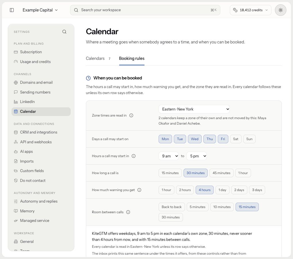Deselect Mon as a booking day
The height and width of the screenshot is (259, 293).
(165, 139)
